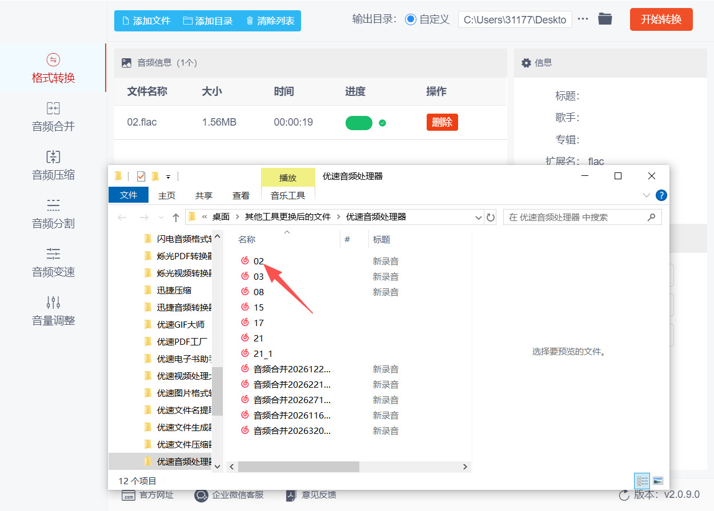Click the ellipsis next to the output directory
Image resolution: width=714 pixels, height=511 pixels.
point(583,19)
